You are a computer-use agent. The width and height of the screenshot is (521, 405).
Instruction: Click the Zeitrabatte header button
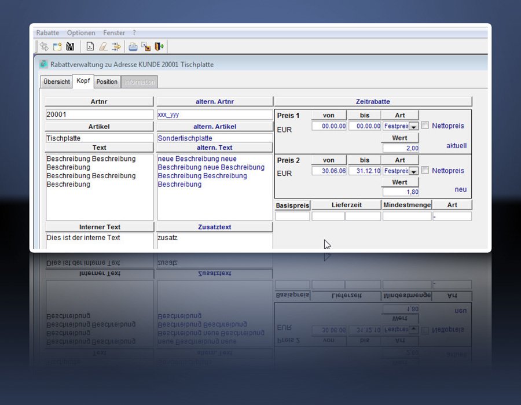(373, 102)
